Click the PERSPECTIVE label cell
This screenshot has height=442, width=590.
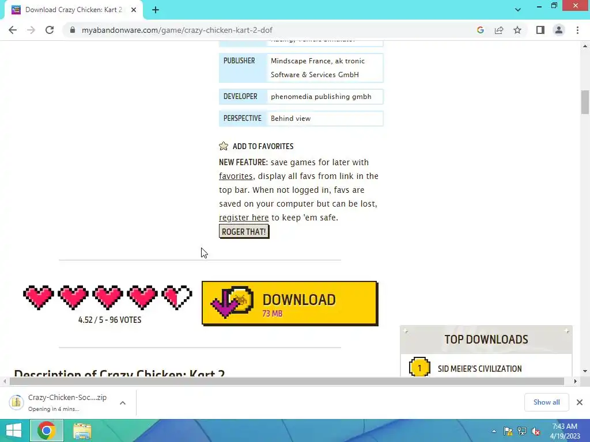pyautogui.click(x=243, y=119)
